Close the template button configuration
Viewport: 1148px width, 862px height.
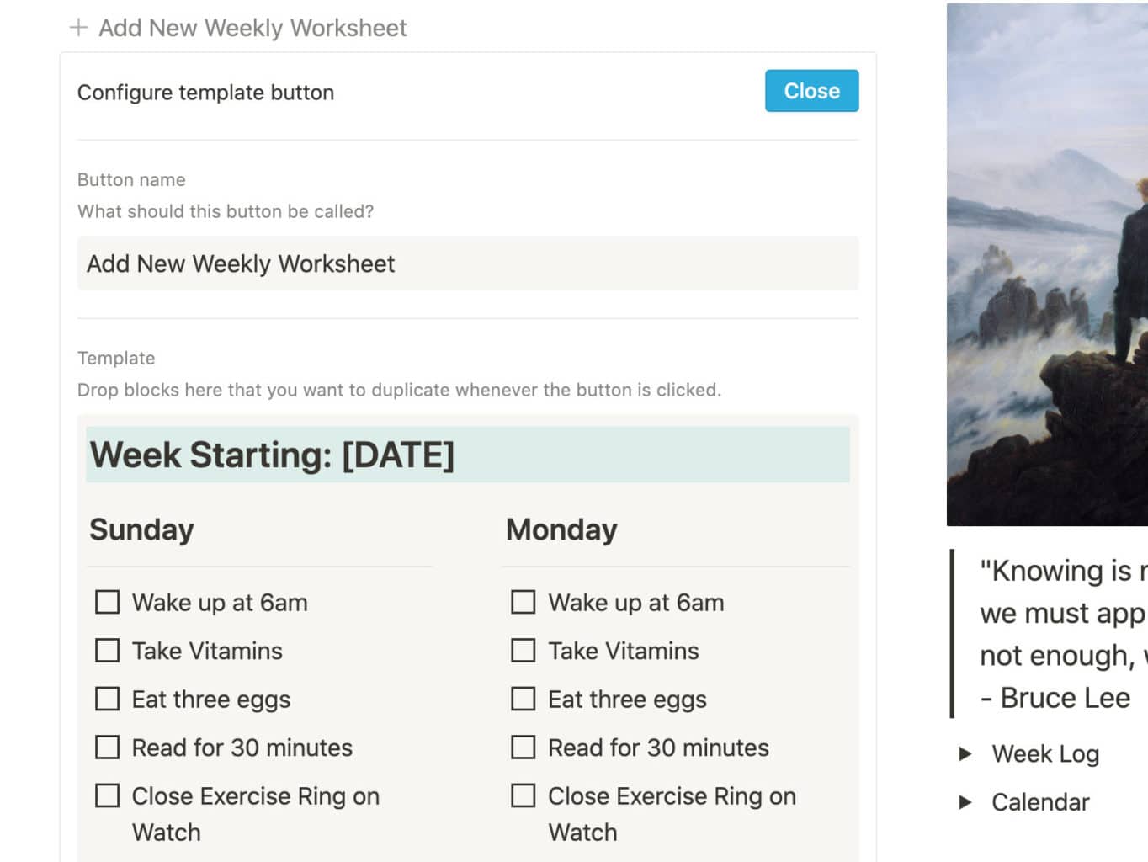[811, 91]
